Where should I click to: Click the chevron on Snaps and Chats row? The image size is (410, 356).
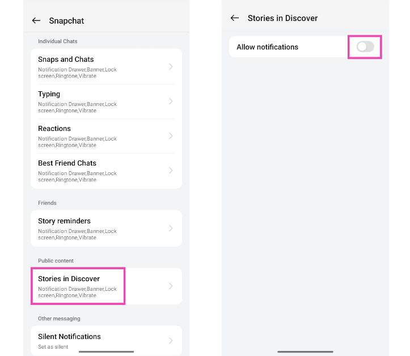click(171, 67)
